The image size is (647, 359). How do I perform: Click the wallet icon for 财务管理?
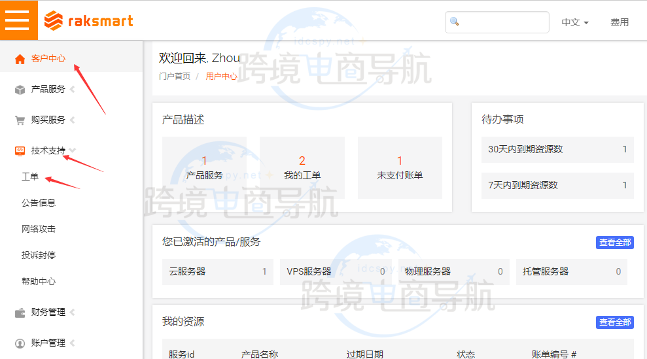pyautogui.click(x=20, y=313)
